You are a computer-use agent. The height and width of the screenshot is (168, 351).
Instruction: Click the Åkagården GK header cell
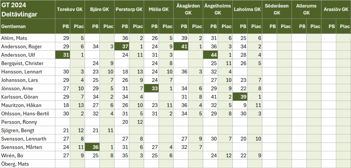[x=188, y=9]
